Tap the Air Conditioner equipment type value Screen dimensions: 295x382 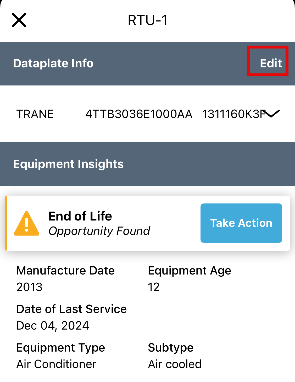tap(56, 364)
